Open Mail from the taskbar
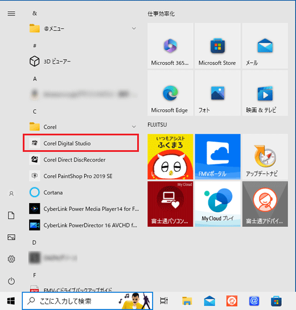The width and height of the screenshot is (296, 310). click(209, 301)
